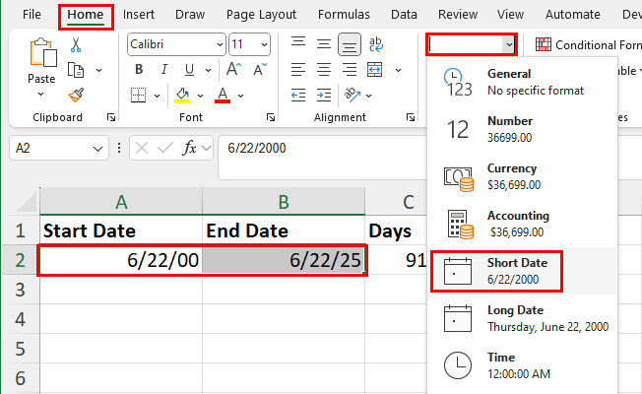Expand the Paste options arrow

point(41,95)
